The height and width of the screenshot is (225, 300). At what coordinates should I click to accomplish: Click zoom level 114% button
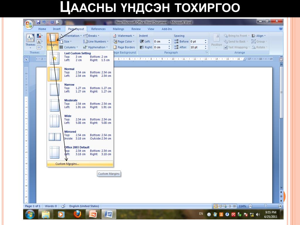click(242, 206)
